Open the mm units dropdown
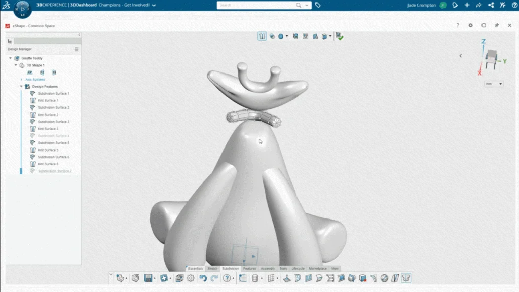 click(494, 84)
